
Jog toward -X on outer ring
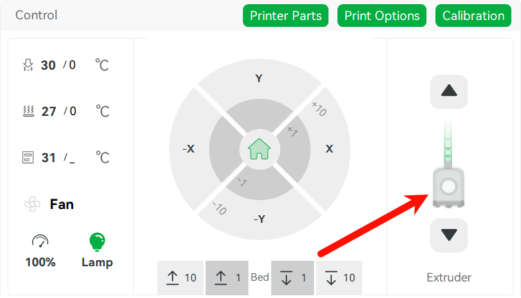pyautogui.click(x=188, y=148)
